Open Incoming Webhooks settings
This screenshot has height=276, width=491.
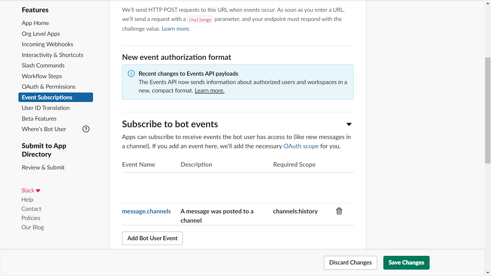tap(48, 44)
